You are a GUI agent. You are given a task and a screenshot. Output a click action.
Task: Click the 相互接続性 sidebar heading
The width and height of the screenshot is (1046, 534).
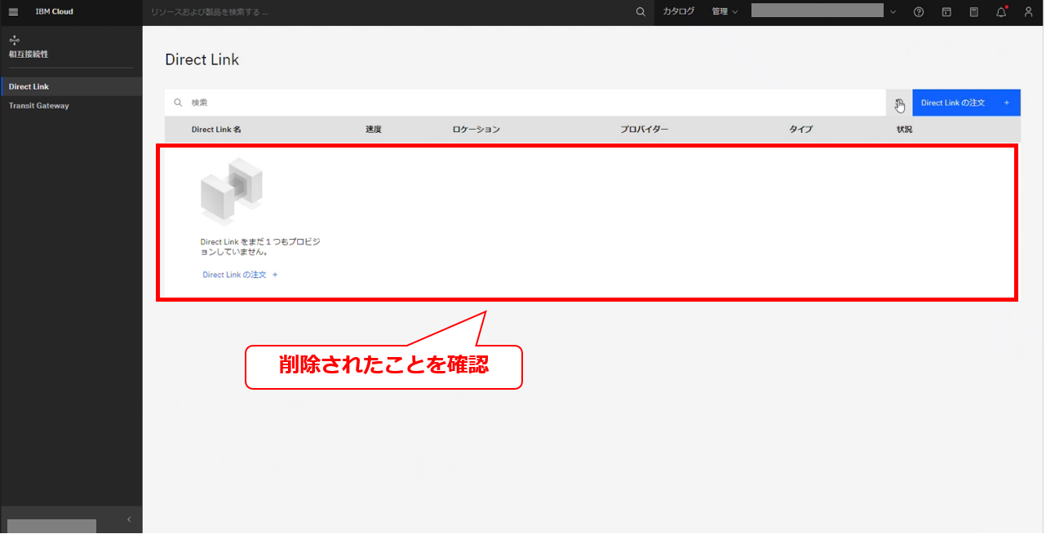coord(29,55)
